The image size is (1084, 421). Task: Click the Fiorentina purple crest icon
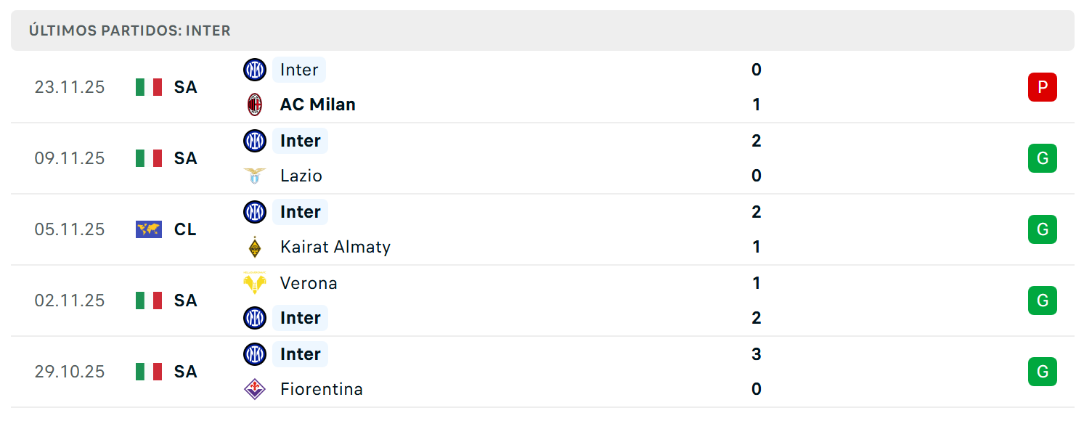pos(255,389)
